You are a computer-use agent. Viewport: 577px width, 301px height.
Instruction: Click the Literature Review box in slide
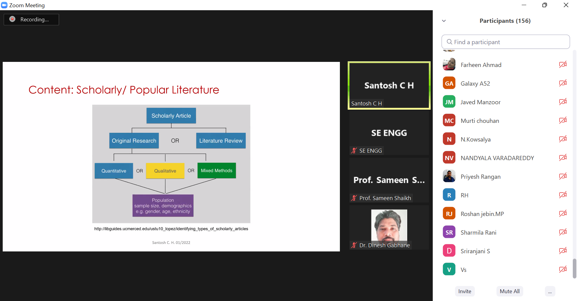(x=221, y=141)
